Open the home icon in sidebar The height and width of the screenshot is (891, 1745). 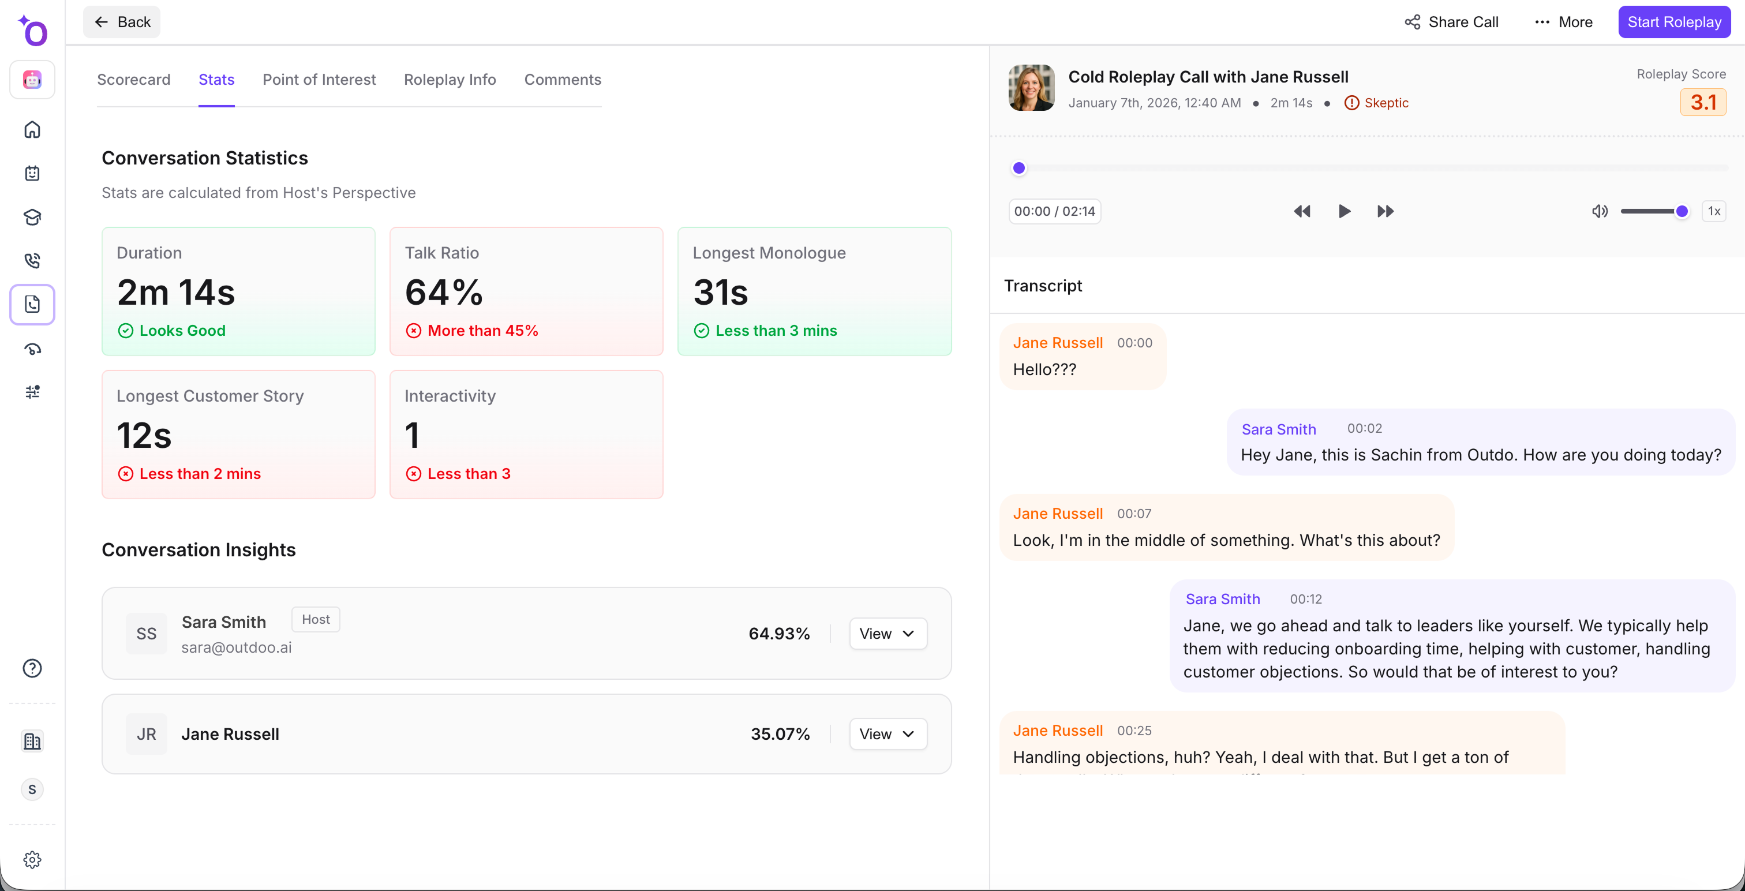point(32,129)
